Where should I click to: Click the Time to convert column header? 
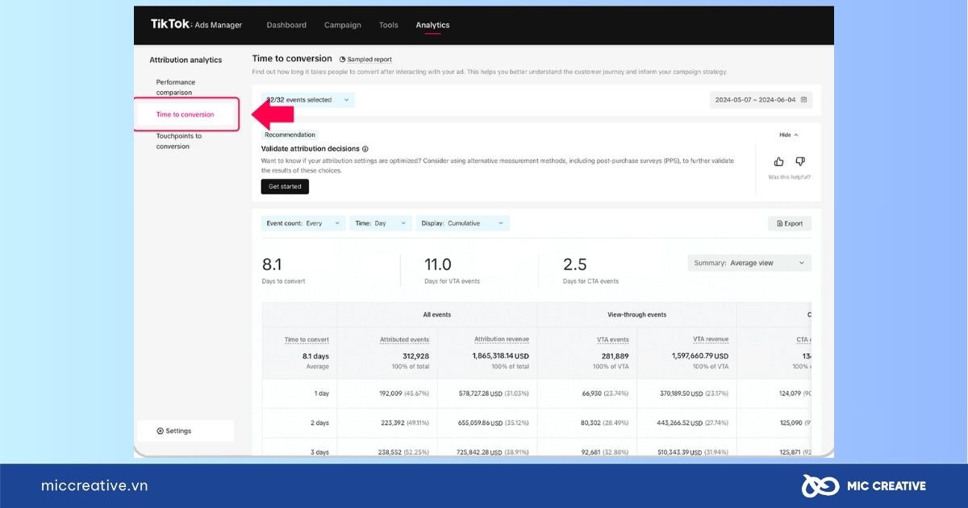(307, 340)
